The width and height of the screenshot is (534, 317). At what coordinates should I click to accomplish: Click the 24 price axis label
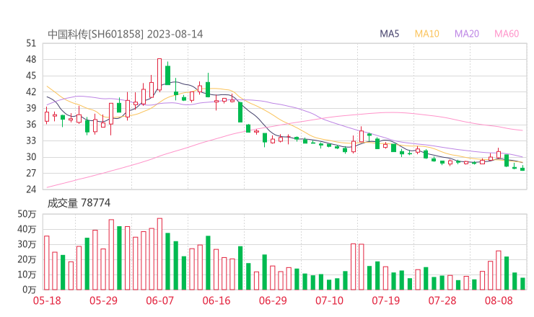click(30, 189)
